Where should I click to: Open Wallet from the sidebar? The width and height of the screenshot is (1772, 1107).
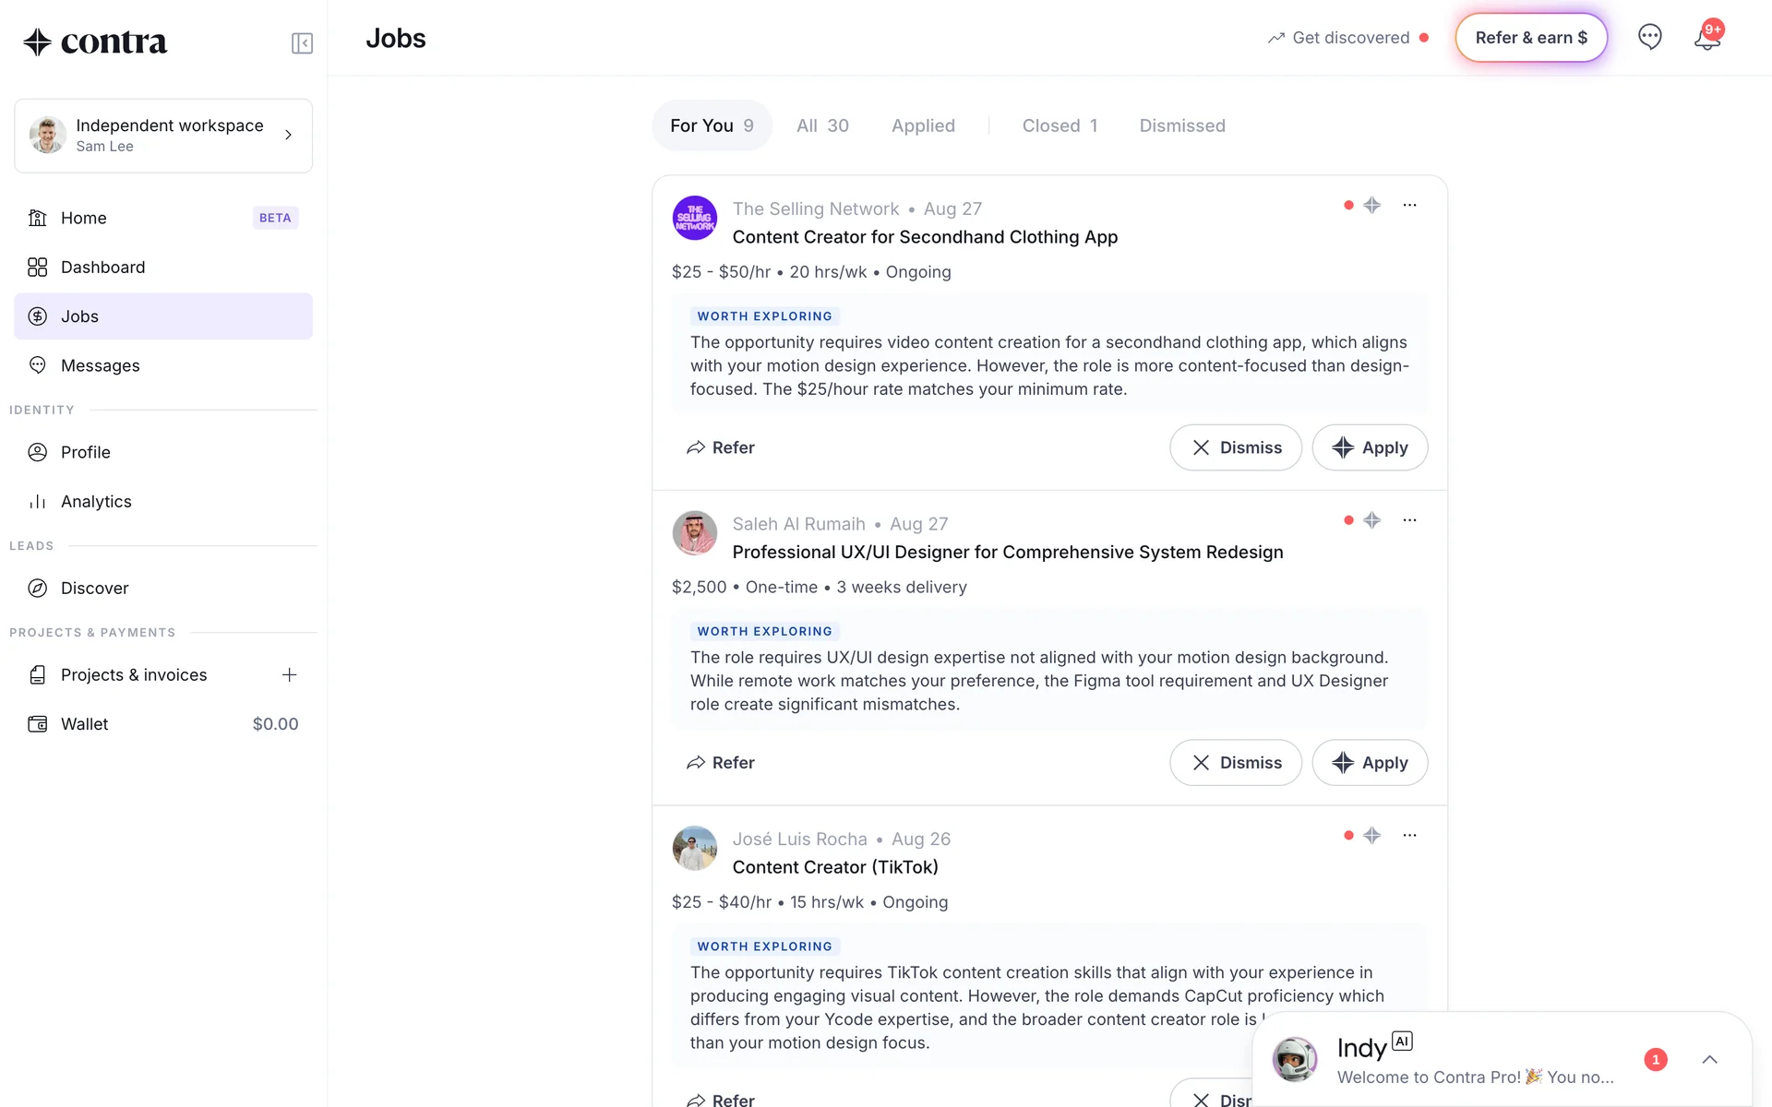[x=85, y=724]
